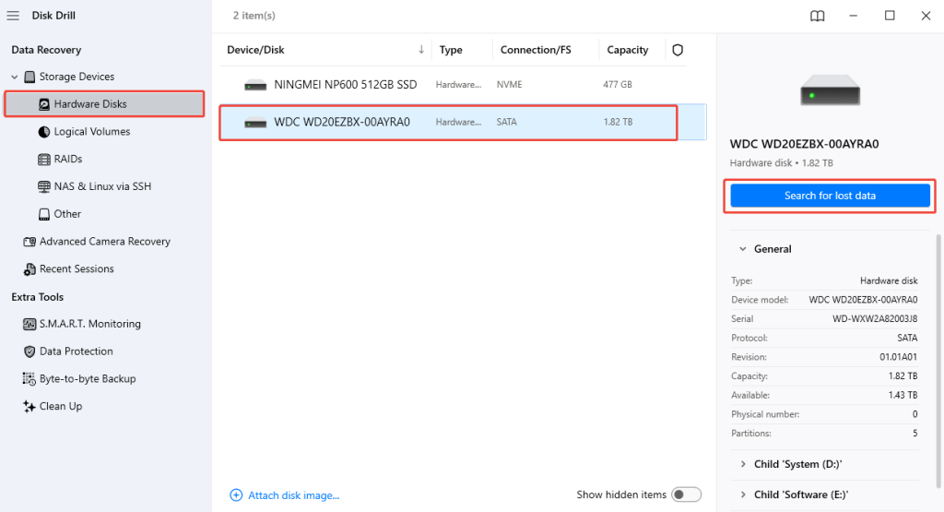Collapse the Storage Devices tree
The image size is (944, 512).
[15, 77]
